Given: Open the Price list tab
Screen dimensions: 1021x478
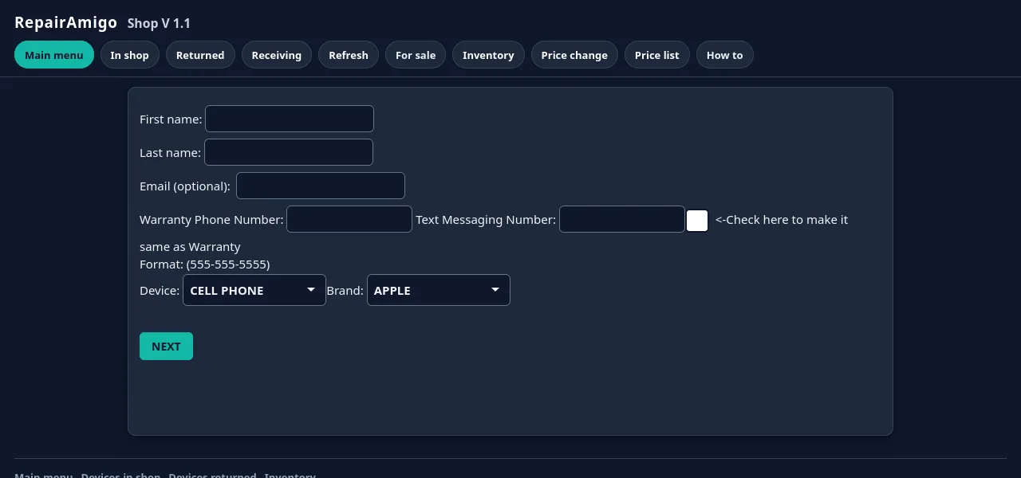Looking at the screenshot, I should [x=657, y=55].
